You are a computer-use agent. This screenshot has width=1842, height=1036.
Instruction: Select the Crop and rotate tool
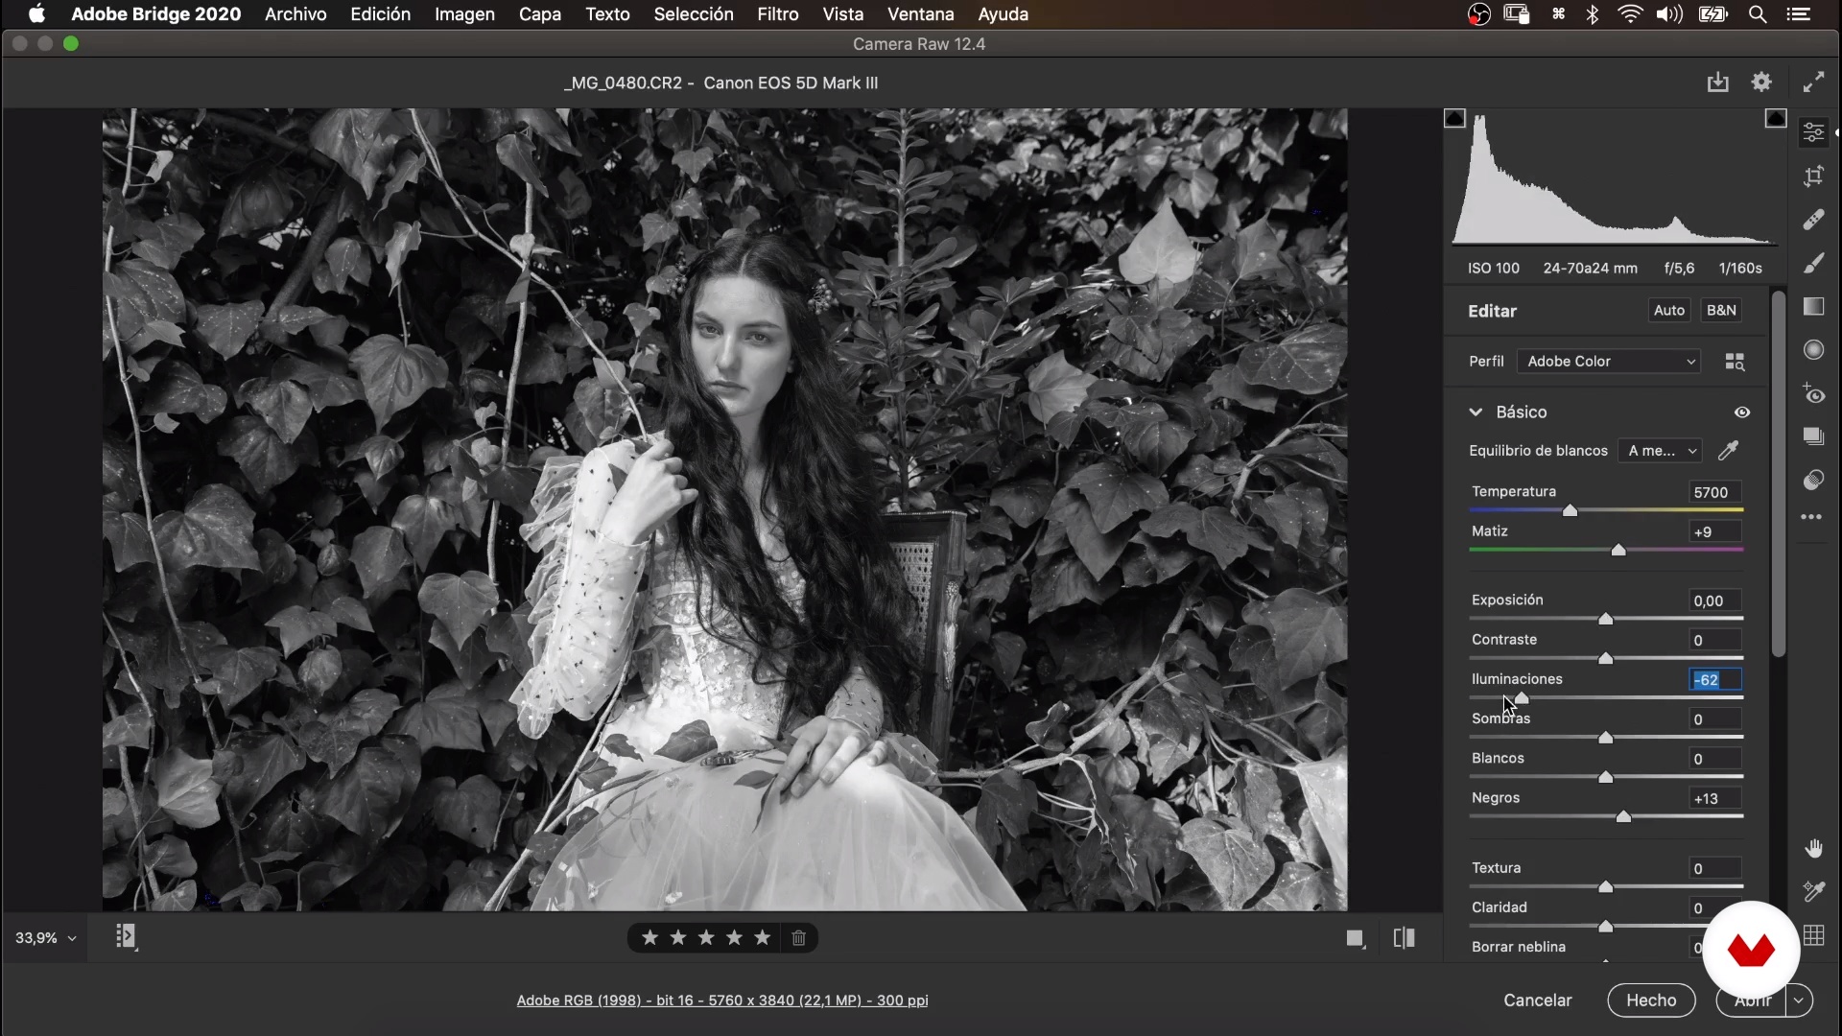click(1813, 176)
